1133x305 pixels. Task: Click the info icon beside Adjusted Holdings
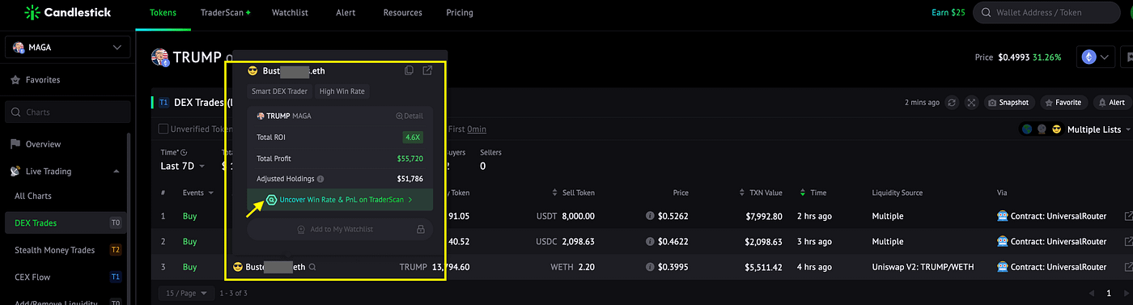pyautogui.click(x=320, y=179)
